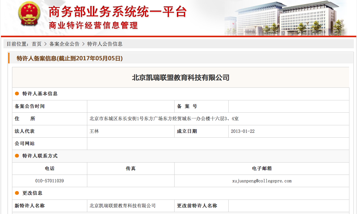Viewport: 357px width, 214px height.
Task: Click the 电话 column header
Action: 50,169
